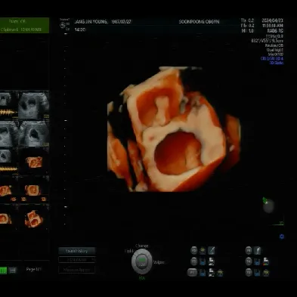Image resolution: width=297 pixels, height=297 pixels.
Task: Click the blue disk icon in the row above P1
Action: pyautogui.click(x=203, y=261)
